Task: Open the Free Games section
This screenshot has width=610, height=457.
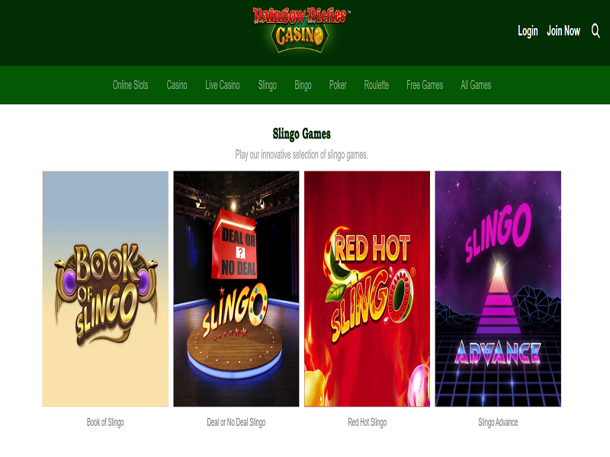Action: (425, 85)
